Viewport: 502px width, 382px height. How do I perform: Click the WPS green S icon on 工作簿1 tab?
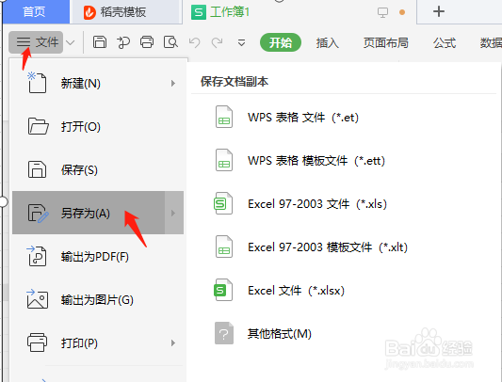pos(199,12)
